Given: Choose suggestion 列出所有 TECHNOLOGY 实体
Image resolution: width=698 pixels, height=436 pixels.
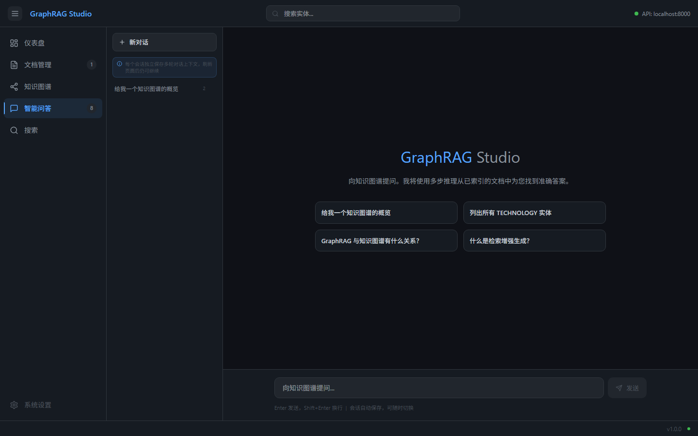Looking at the screenshot, I should tap(534, 213).
